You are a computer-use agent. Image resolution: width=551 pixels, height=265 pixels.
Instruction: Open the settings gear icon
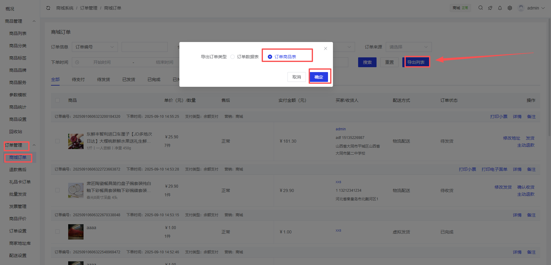[x=510, y=8]
